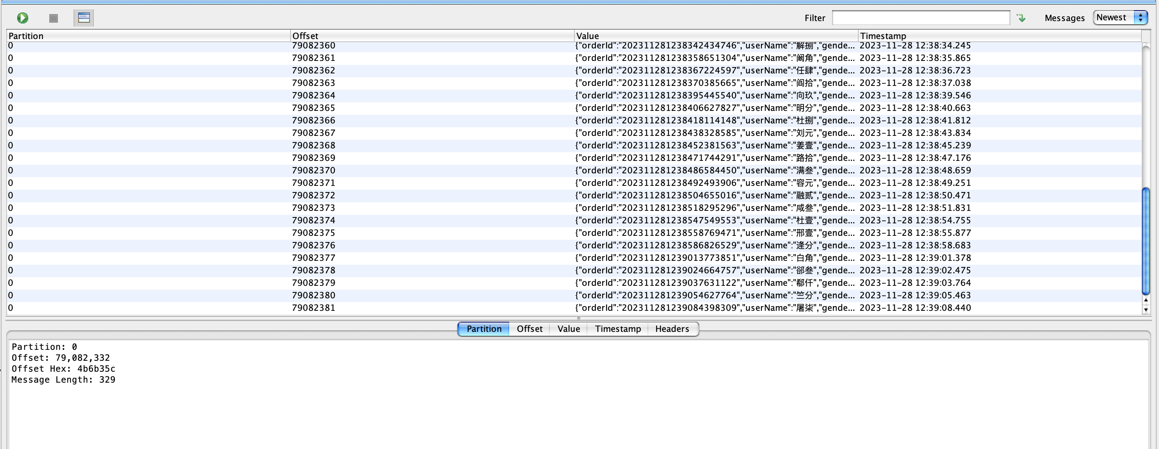Select row with offset 79082374
Screen dimensions: 1159x449
(574, 221)
